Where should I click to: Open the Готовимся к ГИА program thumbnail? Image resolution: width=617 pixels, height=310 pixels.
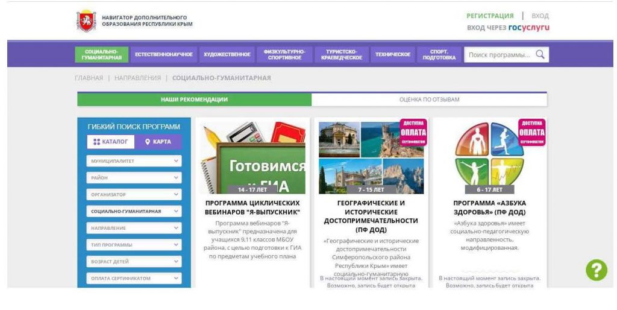(252, 157)
